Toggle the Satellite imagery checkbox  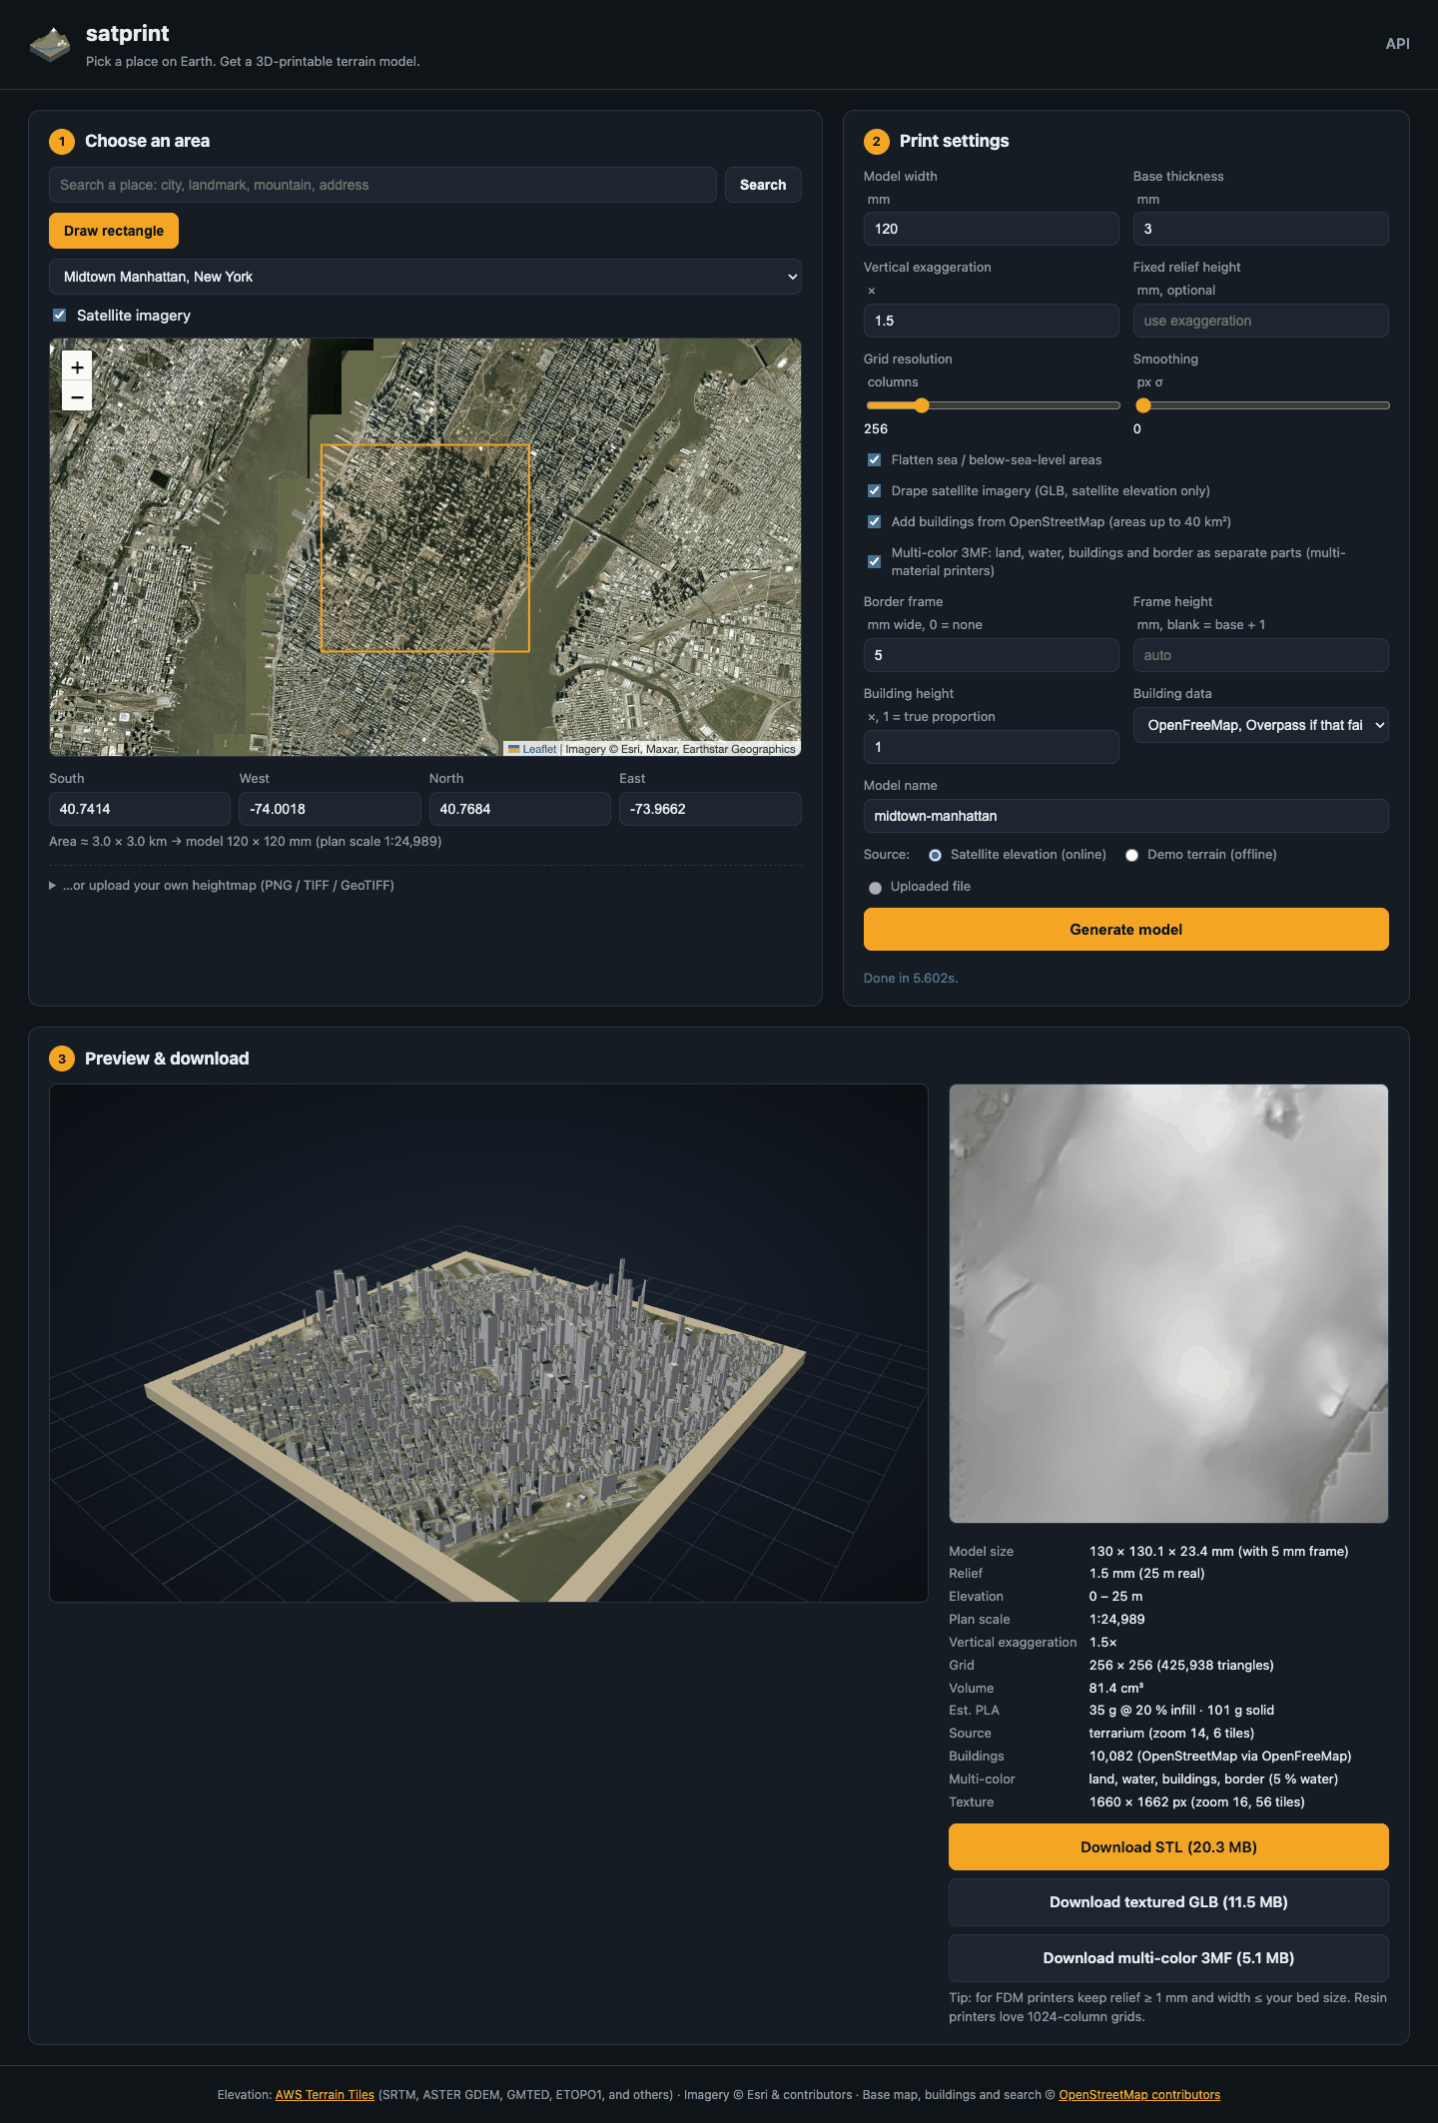click(59, 315)
